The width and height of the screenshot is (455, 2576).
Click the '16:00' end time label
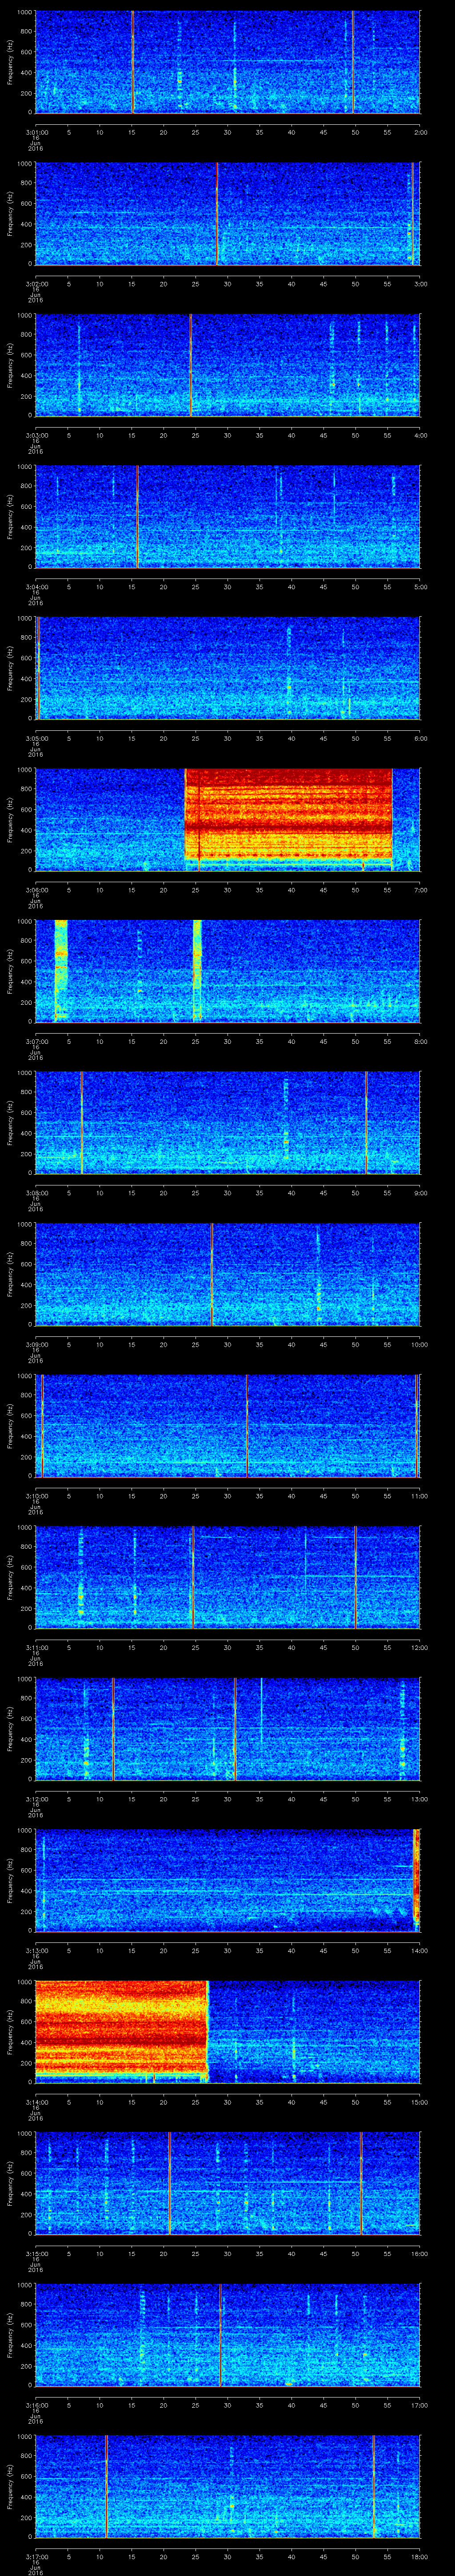419,2252
